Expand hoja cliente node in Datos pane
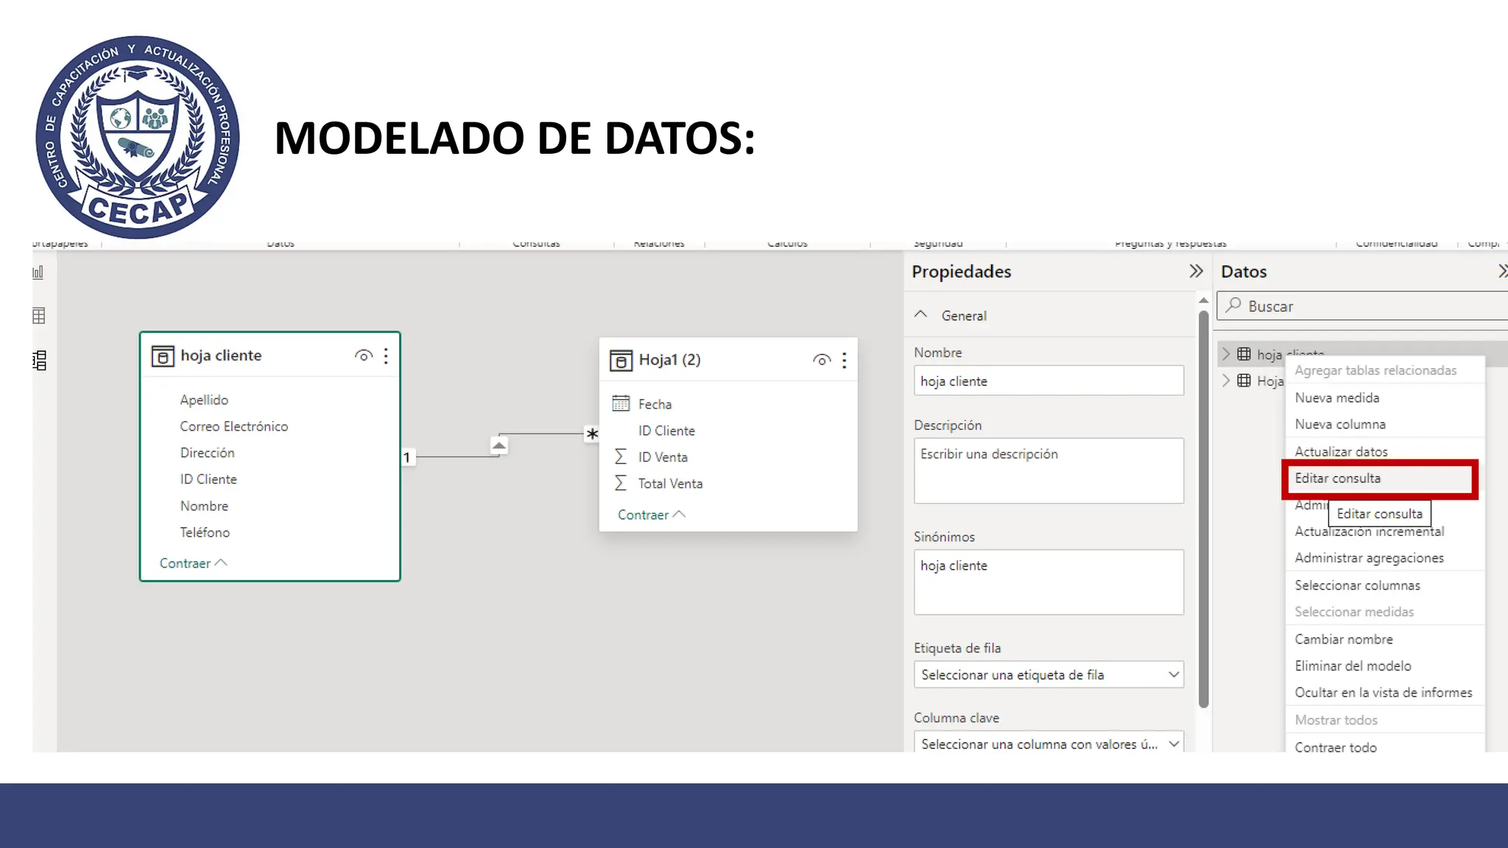This screenshot has height=848, width=1508. tap(1226, 354)
